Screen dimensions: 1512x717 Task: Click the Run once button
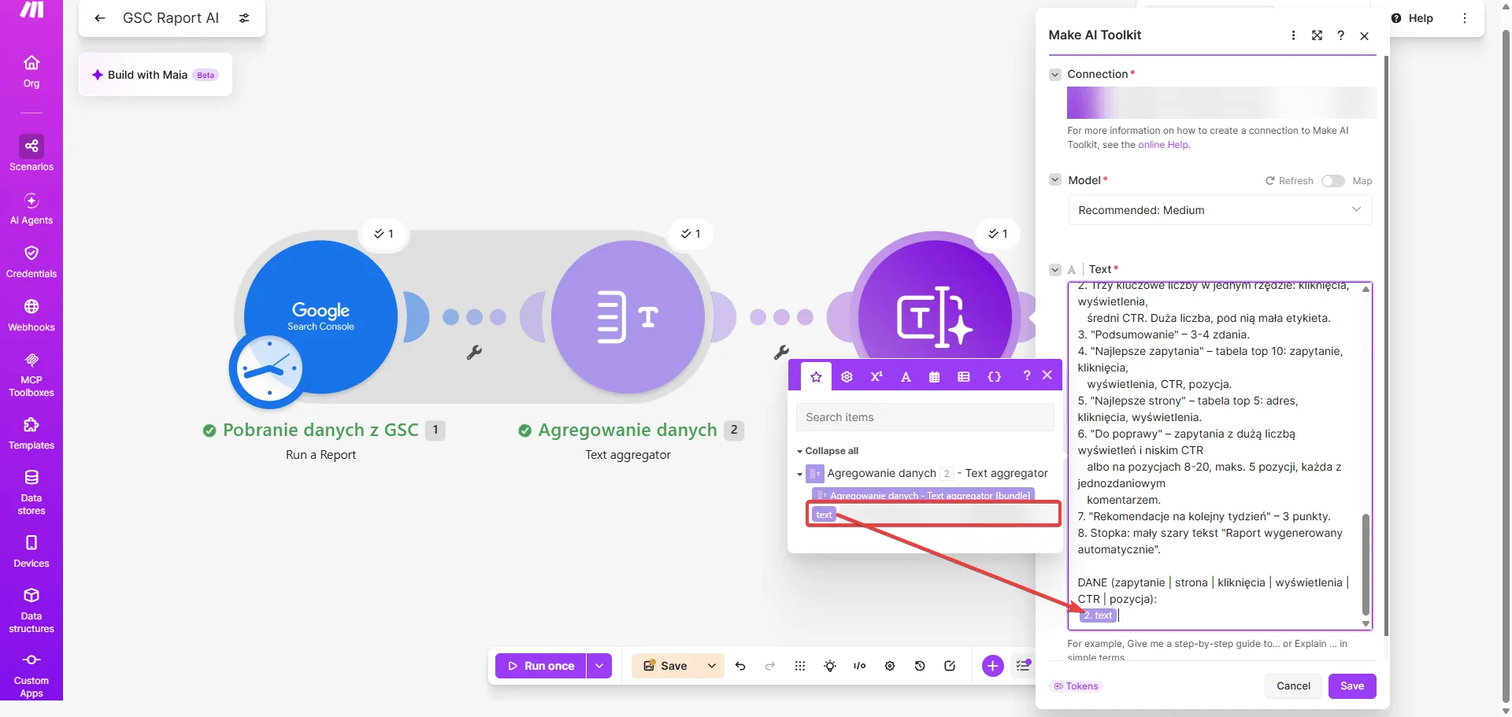coord(541,666)
